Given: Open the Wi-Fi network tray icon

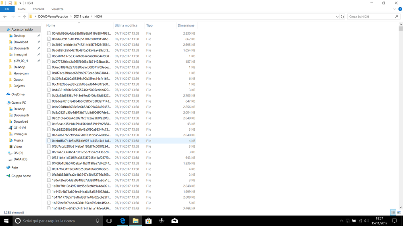Looking at the screenshot, I should (x=360, y=221).
